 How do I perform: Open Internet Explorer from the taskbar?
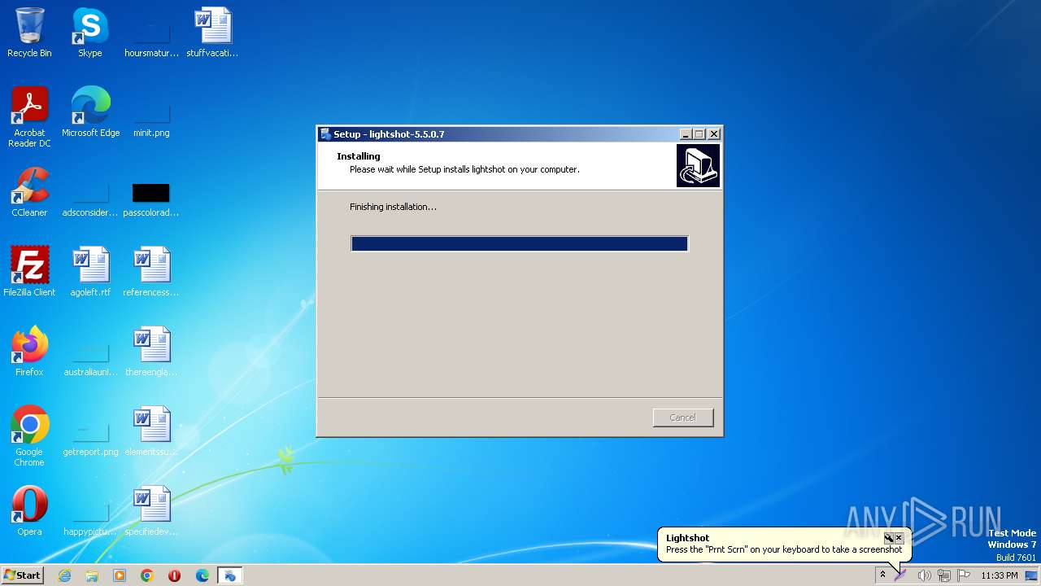click(x=64, y=575)
